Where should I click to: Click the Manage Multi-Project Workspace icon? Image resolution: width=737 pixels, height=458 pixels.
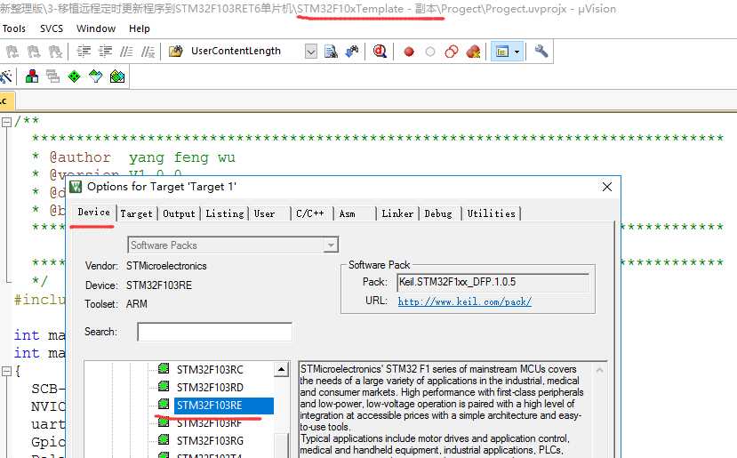click(x=52, y=76)
